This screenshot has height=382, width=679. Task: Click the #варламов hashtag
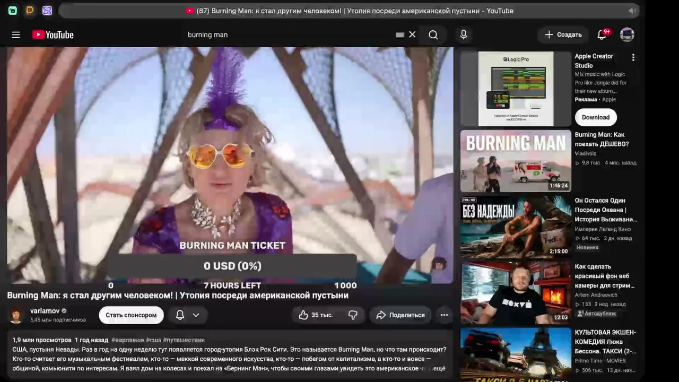(127, 340)
